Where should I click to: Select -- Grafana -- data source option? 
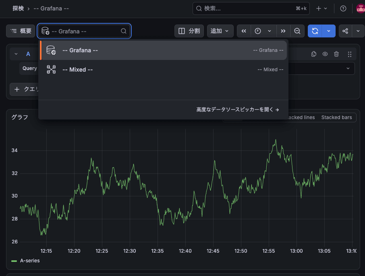click(164, 50)
